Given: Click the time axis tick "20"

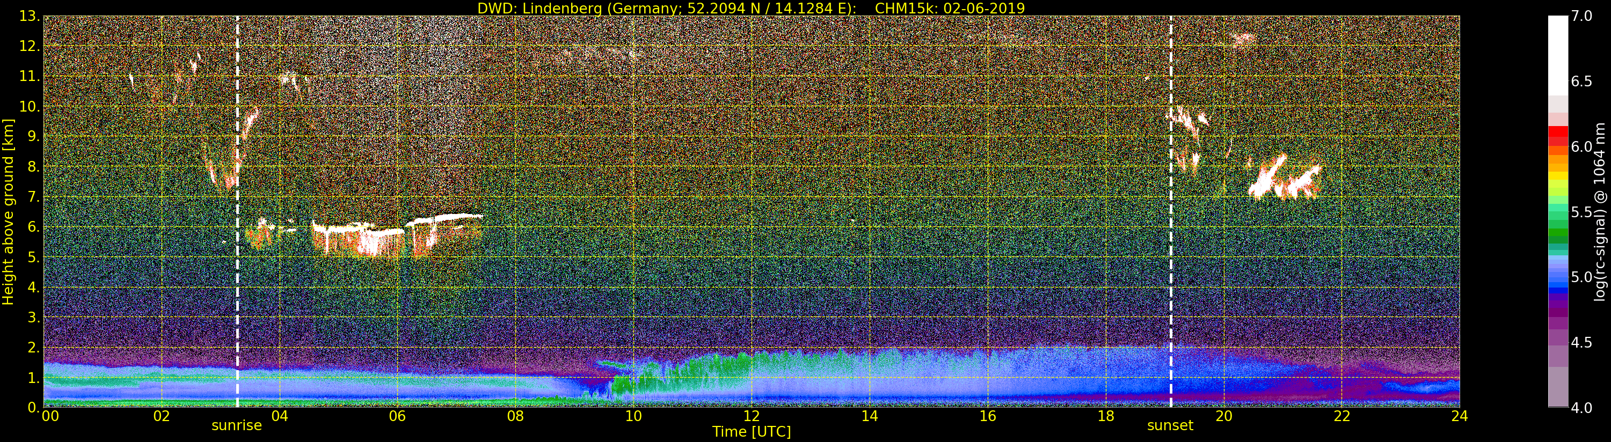Looking at the screenshot, I should point(1224,416).
